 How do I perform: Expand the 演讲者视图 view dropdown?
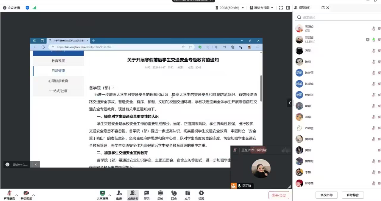(x=261, y=8)
